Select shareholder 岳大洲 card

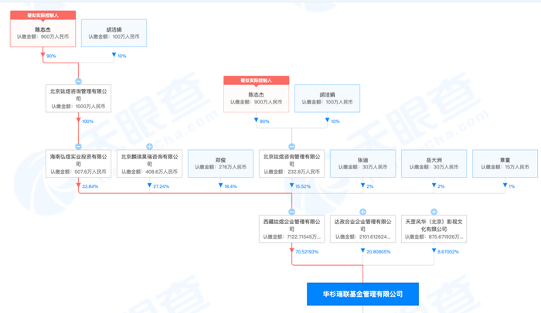(434, 164)
